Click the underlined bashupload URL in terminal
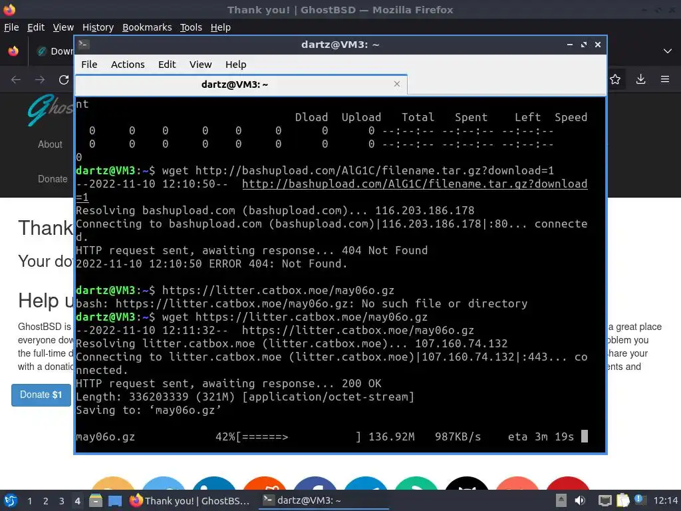The width and height of the screenshot is (681, 511). click(x=414, y=184)
